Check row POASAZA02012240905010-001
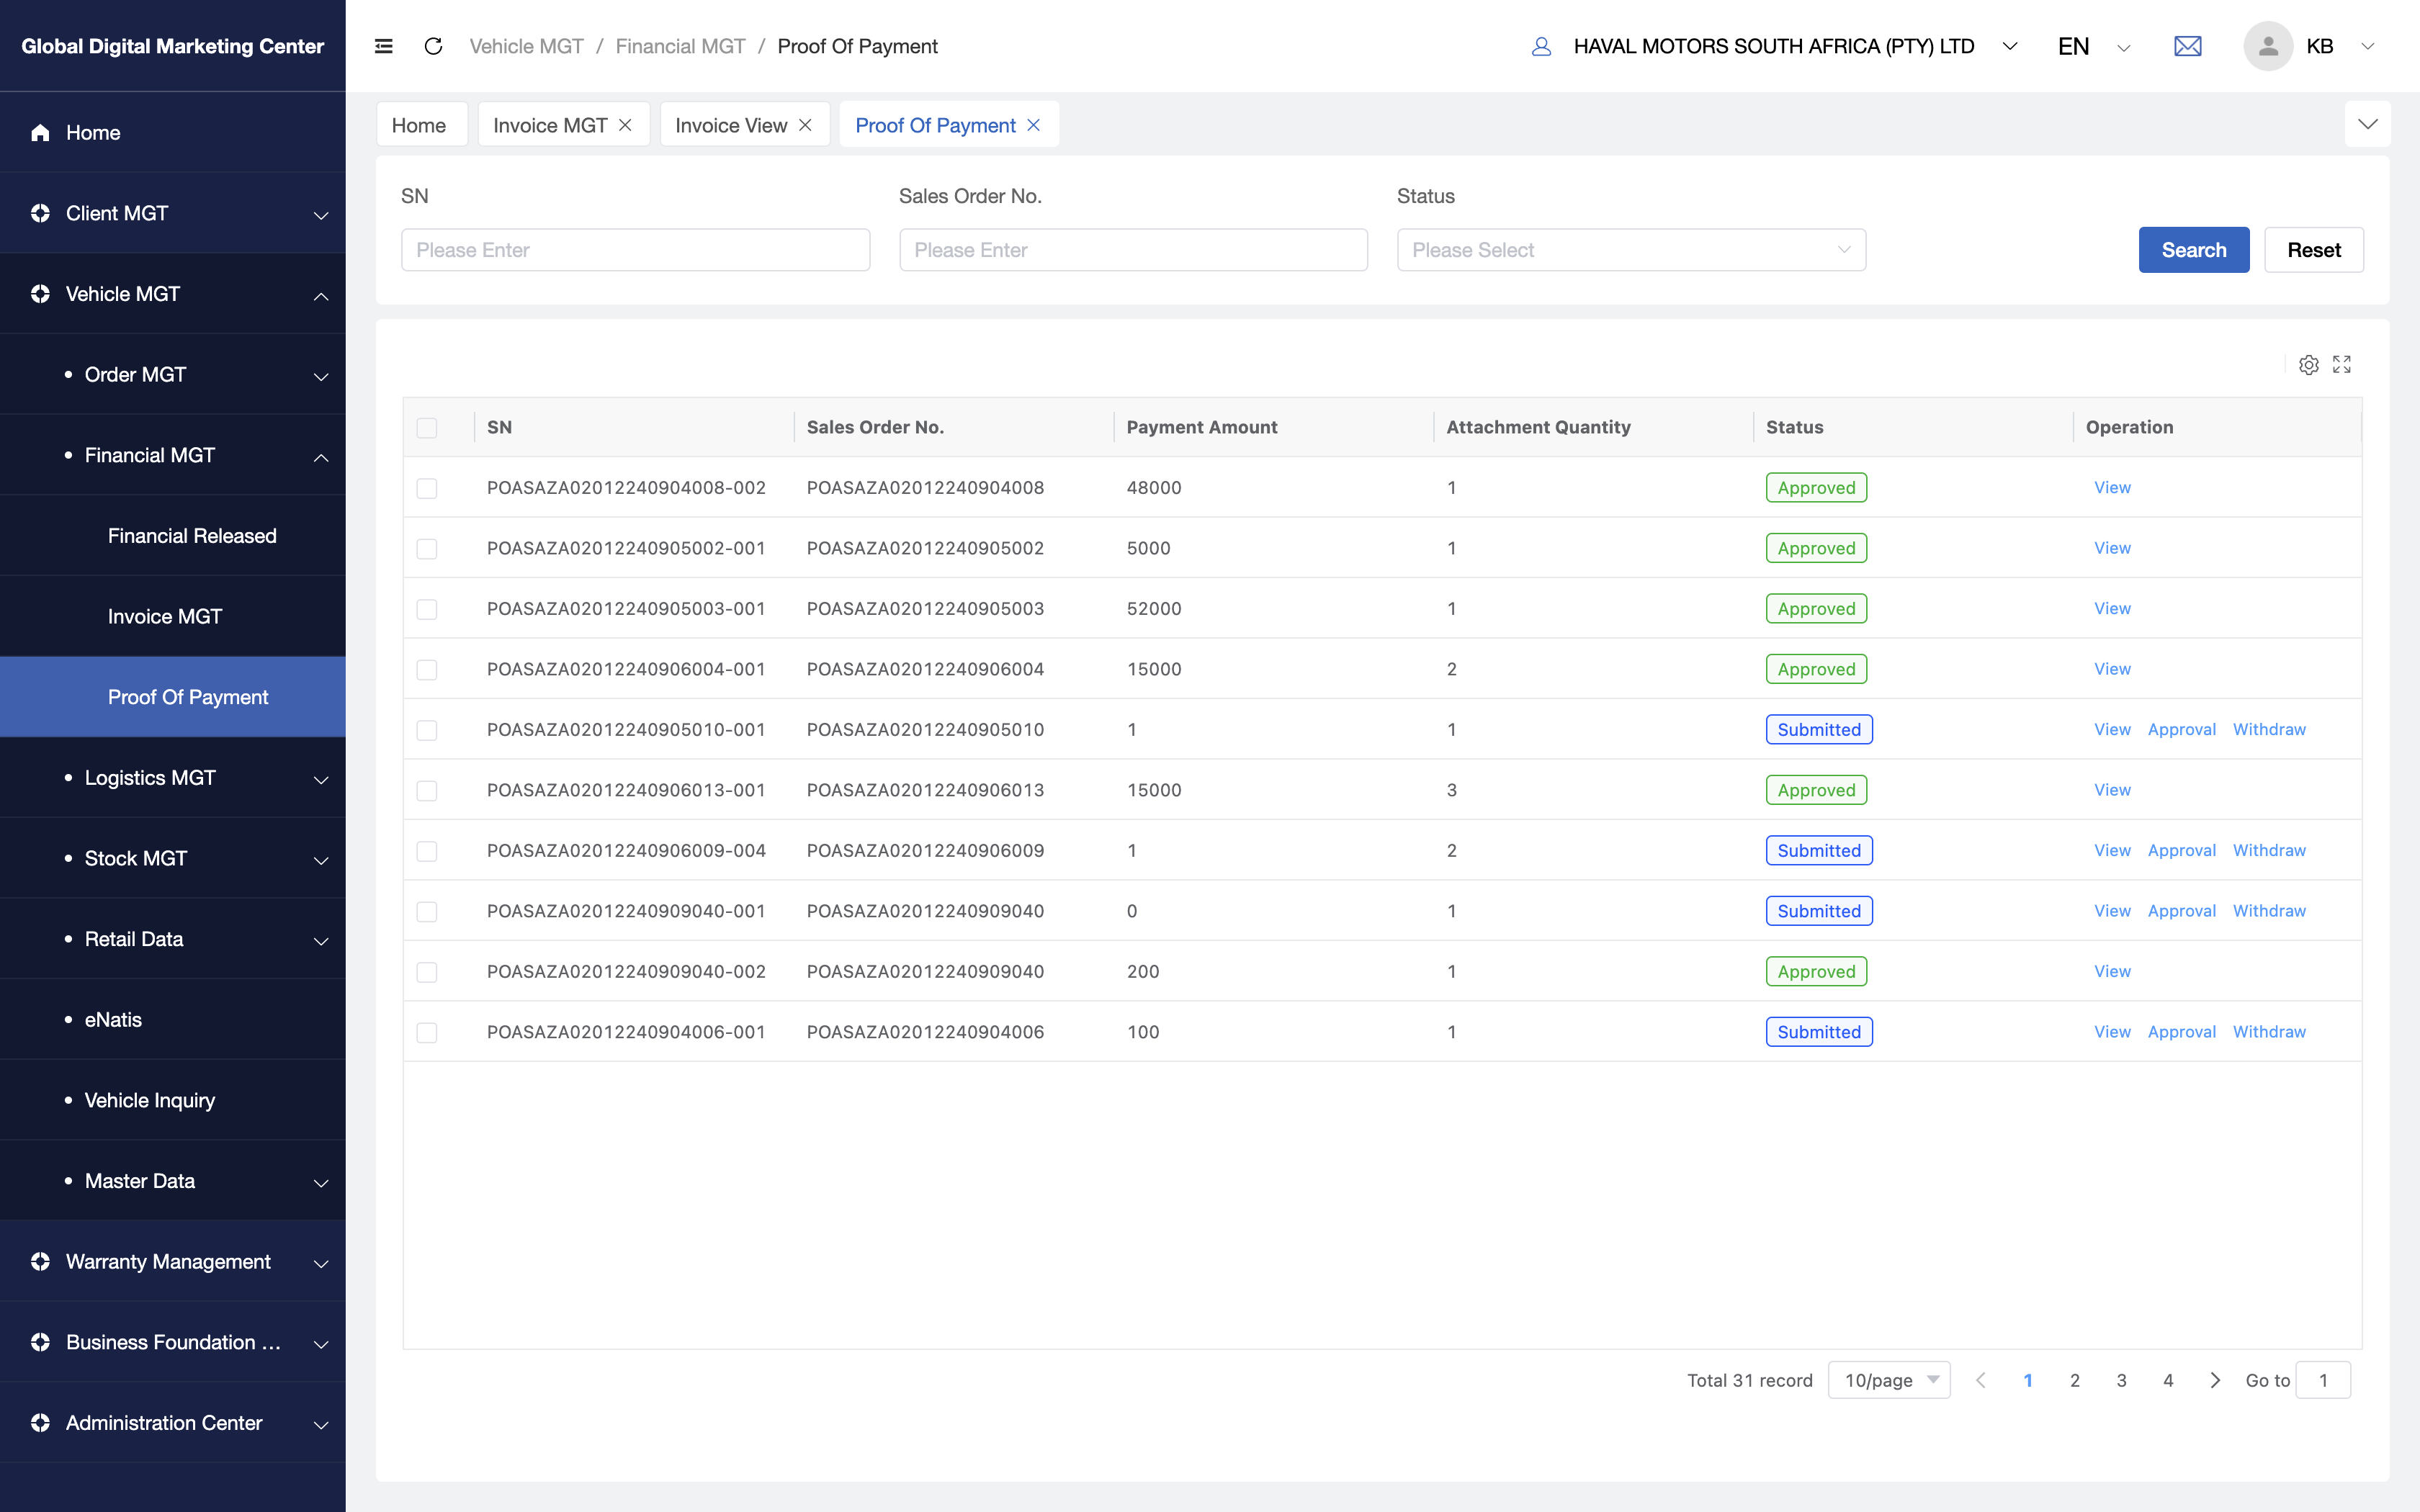 coord(427,730)
